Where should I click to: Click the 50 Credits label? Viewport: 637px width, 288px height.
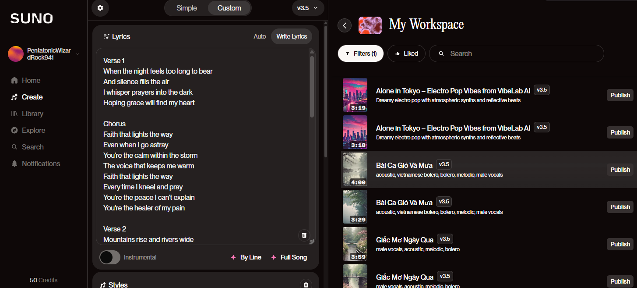[x=43, y=280]
